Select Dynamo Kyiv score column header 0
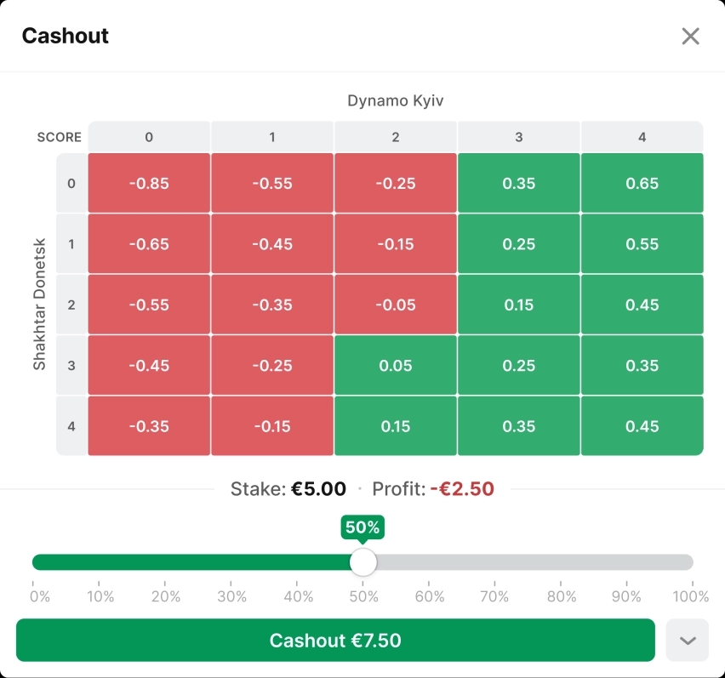 click(149, 137)
